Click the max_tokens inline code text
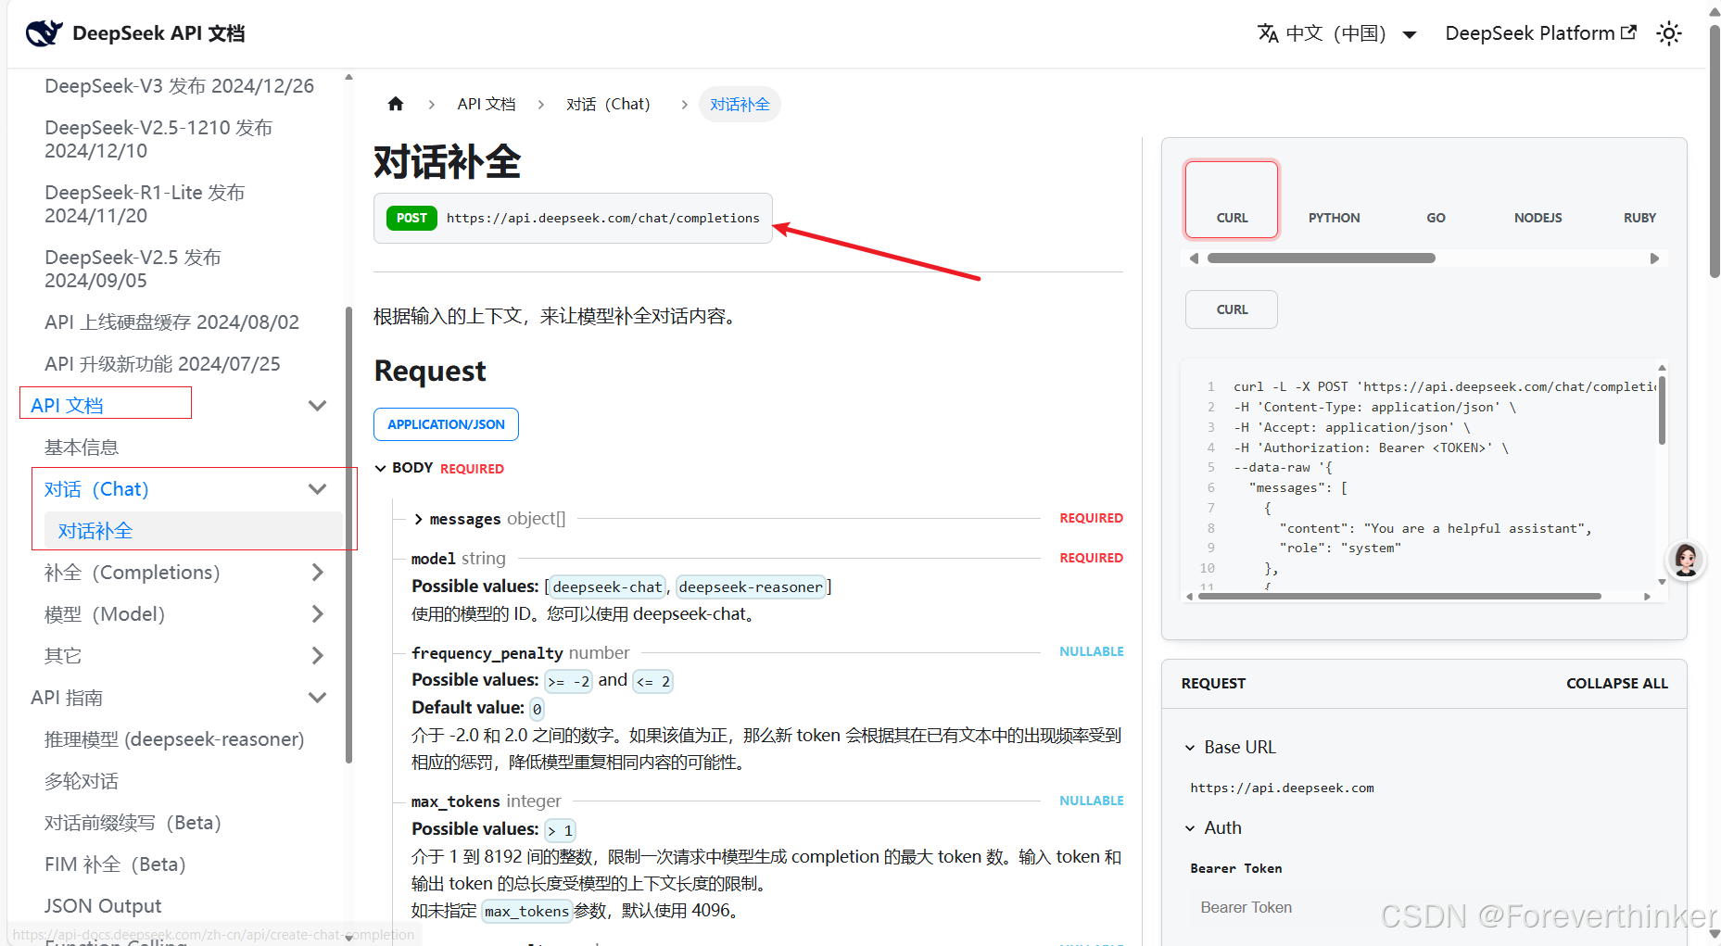 click(525, 912)
